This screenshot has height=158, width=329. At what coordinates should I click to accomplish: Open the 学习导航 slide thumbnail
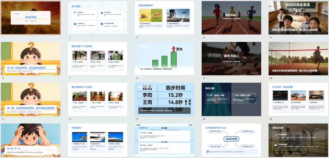(97, 18)
